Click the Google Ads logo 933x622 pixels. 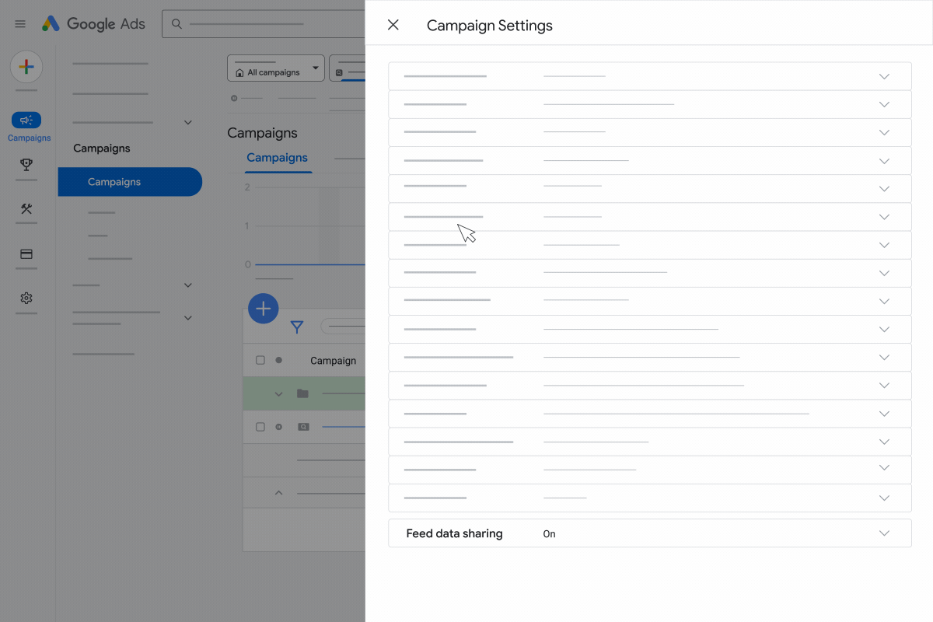(93, 24)
